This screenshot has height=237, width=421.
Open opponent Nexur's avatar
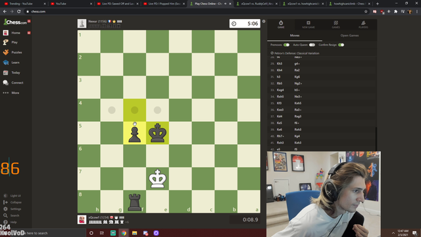pyautogui.click(x=82, y=24)
